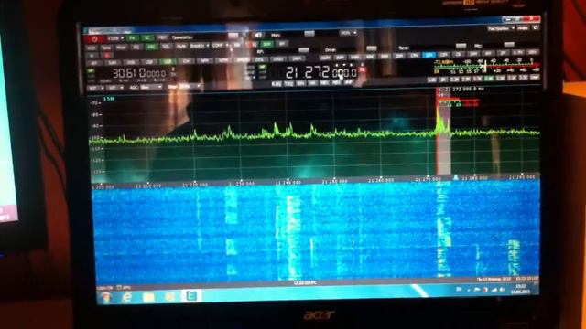Switch to CW mode
Image resolution: width=586 pixels, height=329 pixels.
186,61
